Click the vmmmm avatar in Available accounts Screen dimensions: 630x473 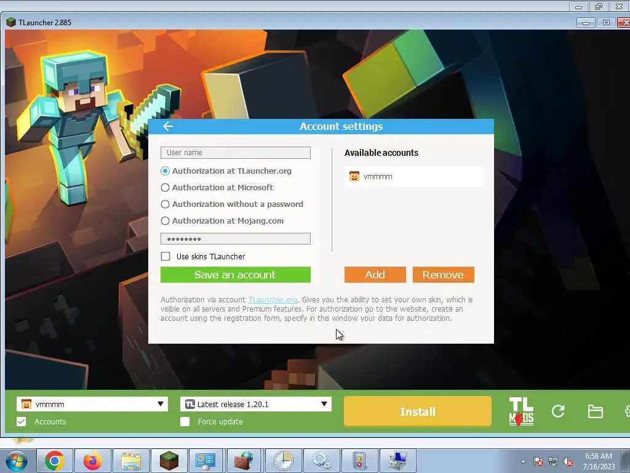coord(354,176)
